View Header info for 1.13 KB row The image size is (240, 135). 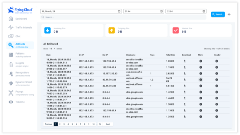pos(217,110)
